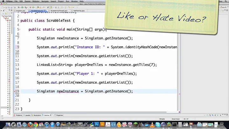Click the editor horizontal scrollbar
The width and height of the screenshot is (229, 129).
pos(94,112)
